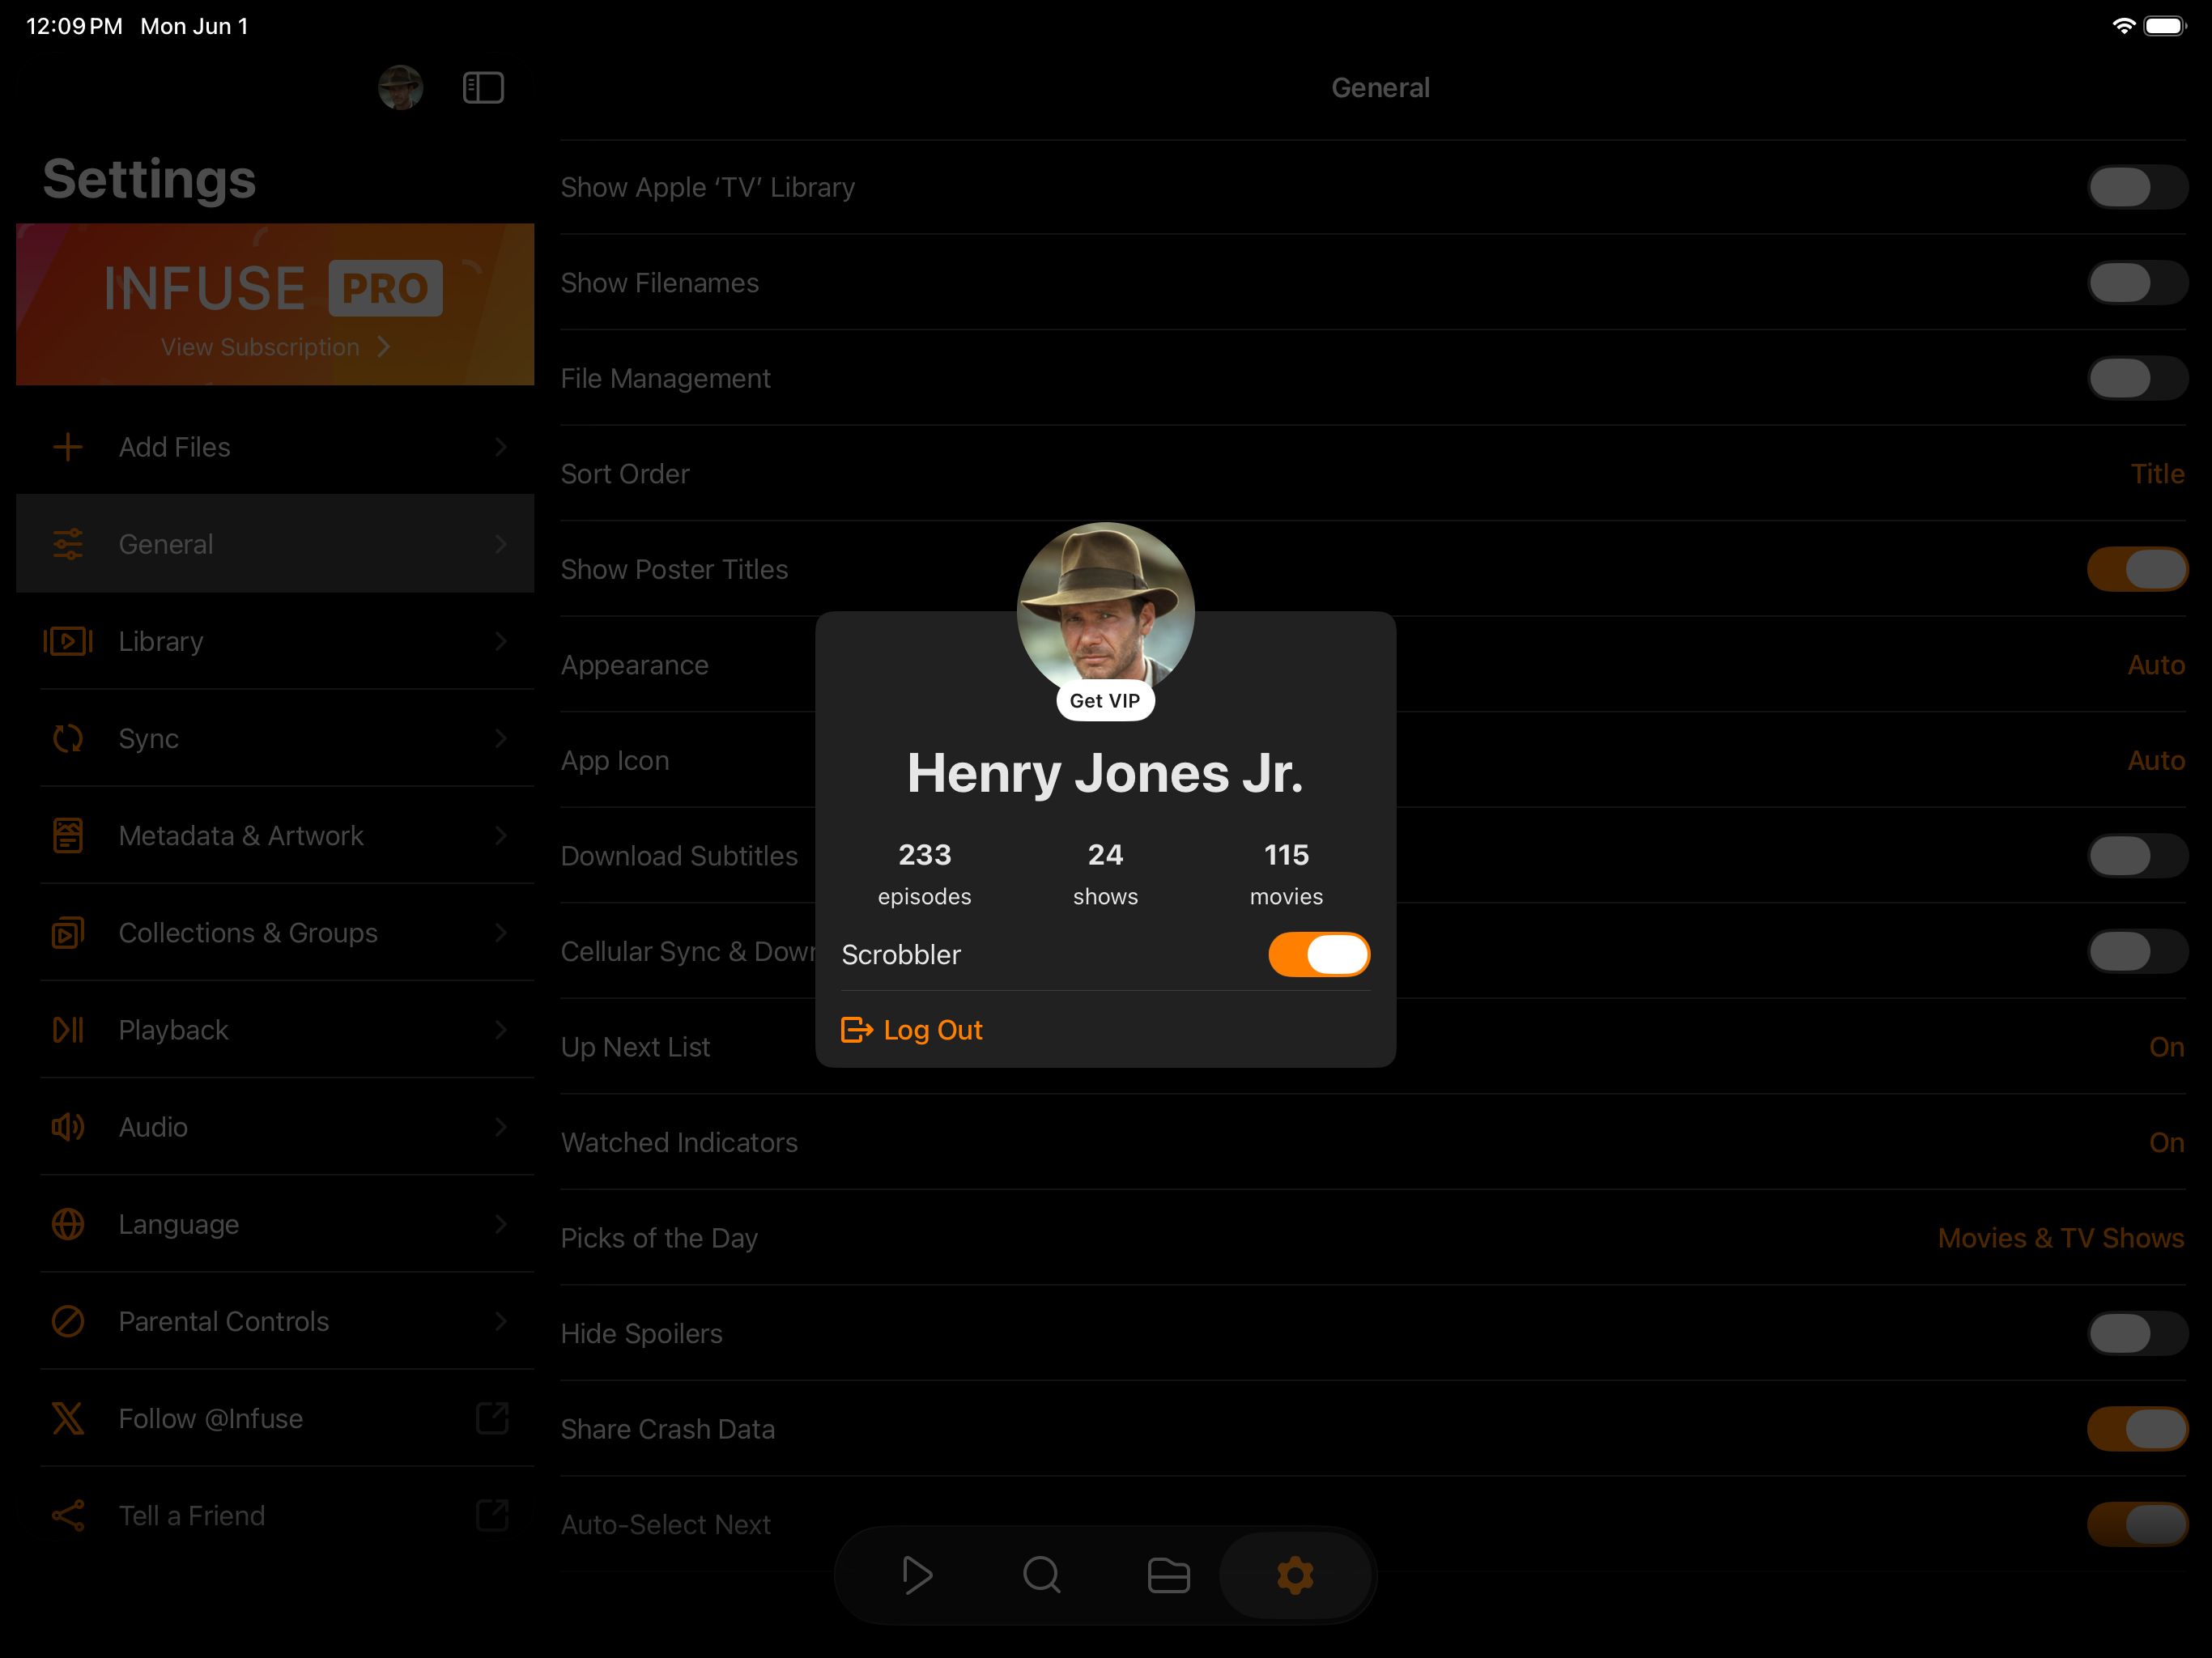
Task: Expand the General row chevron
Action: click(x=501, y=544)
